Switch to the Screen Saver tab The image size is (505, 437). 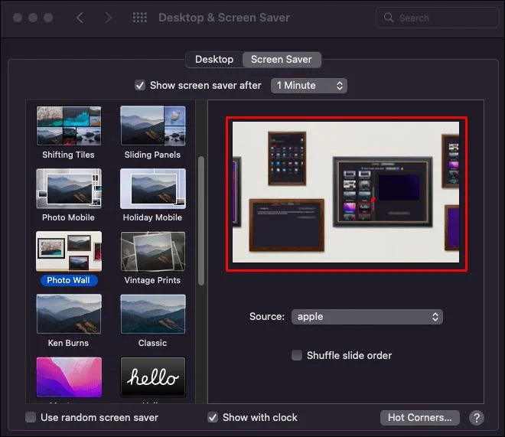pos(282,60)
